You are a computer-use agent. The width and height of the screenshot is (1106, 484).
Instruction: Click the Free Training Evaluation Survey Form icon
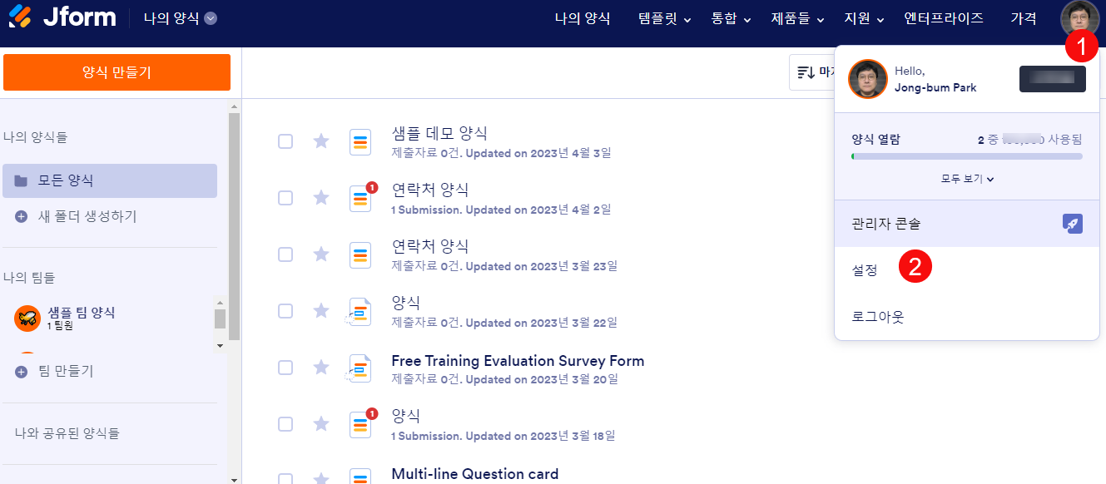[x=360, y=368]
